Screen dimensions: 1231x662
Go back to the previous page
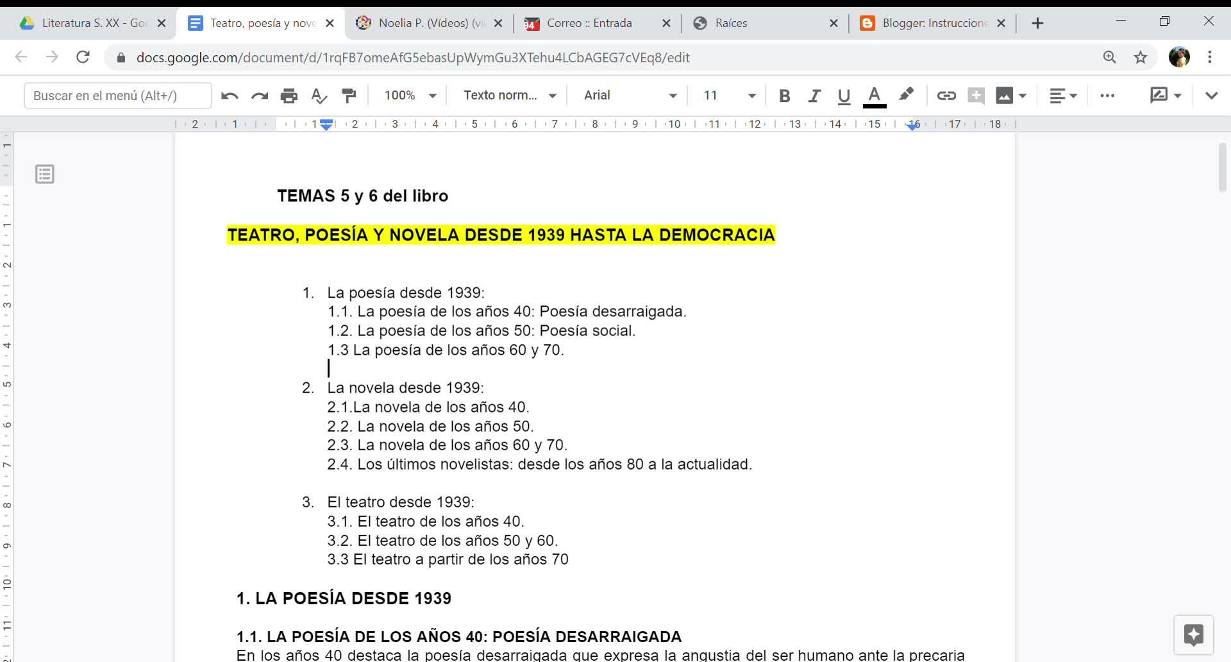[21, 57]
